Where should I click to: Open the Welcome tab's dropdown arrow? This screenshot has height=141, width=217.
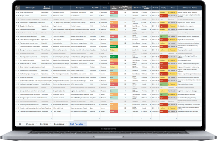36,124
